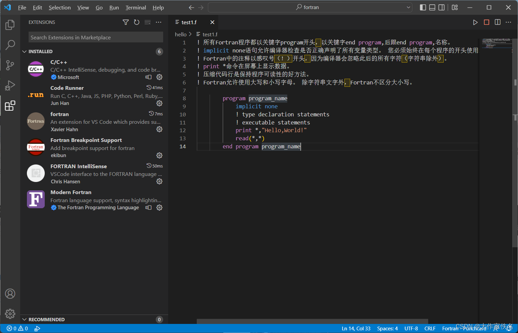This screenshot has height=333, width=518.
Task: Open errors and warnings status item
Action: tap(17, 329)
